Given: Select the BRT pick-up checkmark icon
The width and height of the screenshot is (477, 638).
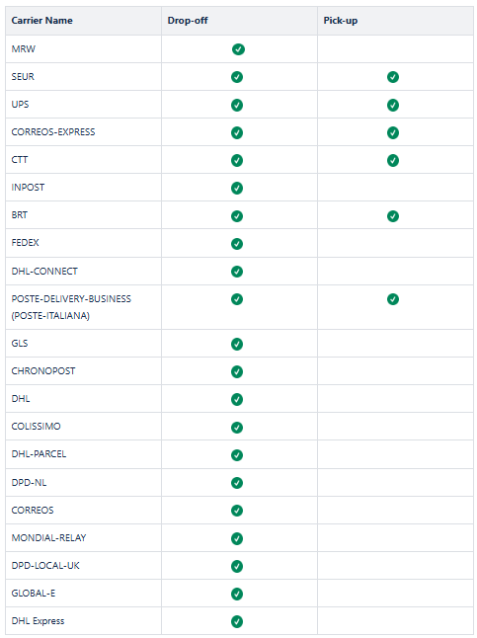Looking at the screenshot, I should [393, 216].
